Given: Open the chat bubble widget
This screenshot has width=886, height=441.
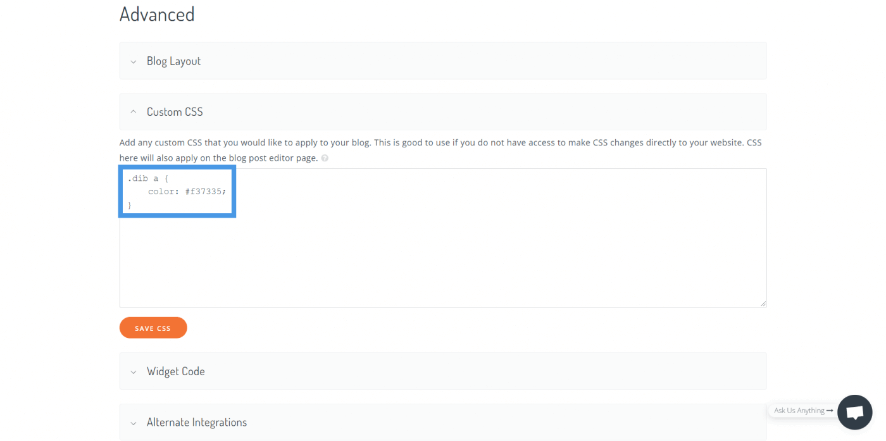Looking at the screenshot, I should tap(854, 412).
